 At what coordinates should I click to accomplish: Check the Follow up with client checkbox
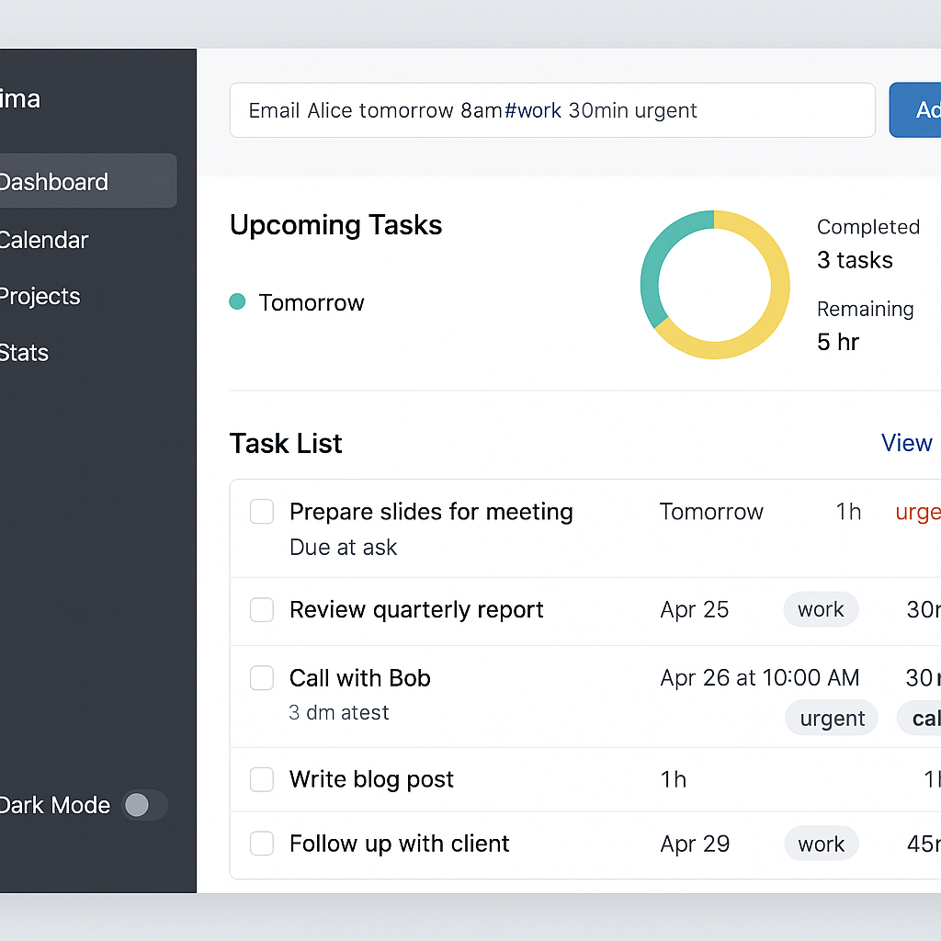[x=262, y=844]
